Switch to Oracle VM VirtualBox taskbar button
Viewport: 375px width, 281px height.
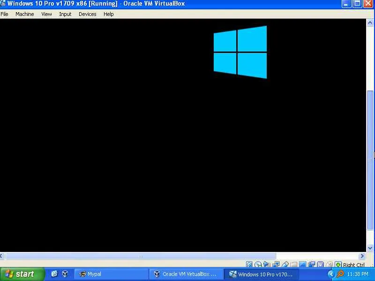[186, 274]
